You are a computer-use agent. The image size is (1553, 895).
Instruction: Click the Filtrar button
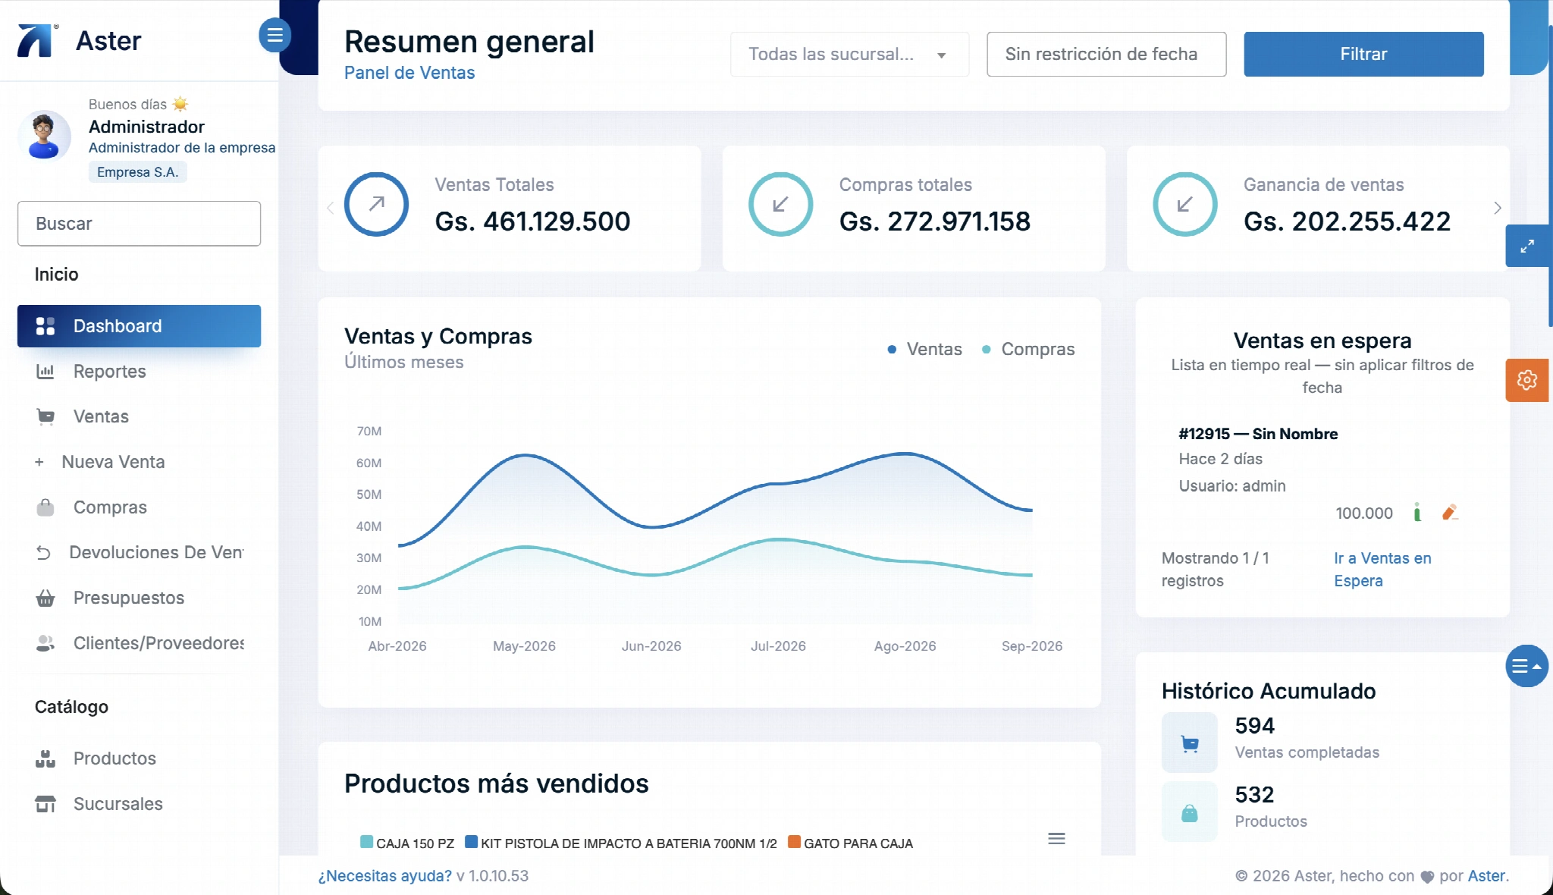coord(1363,54)
